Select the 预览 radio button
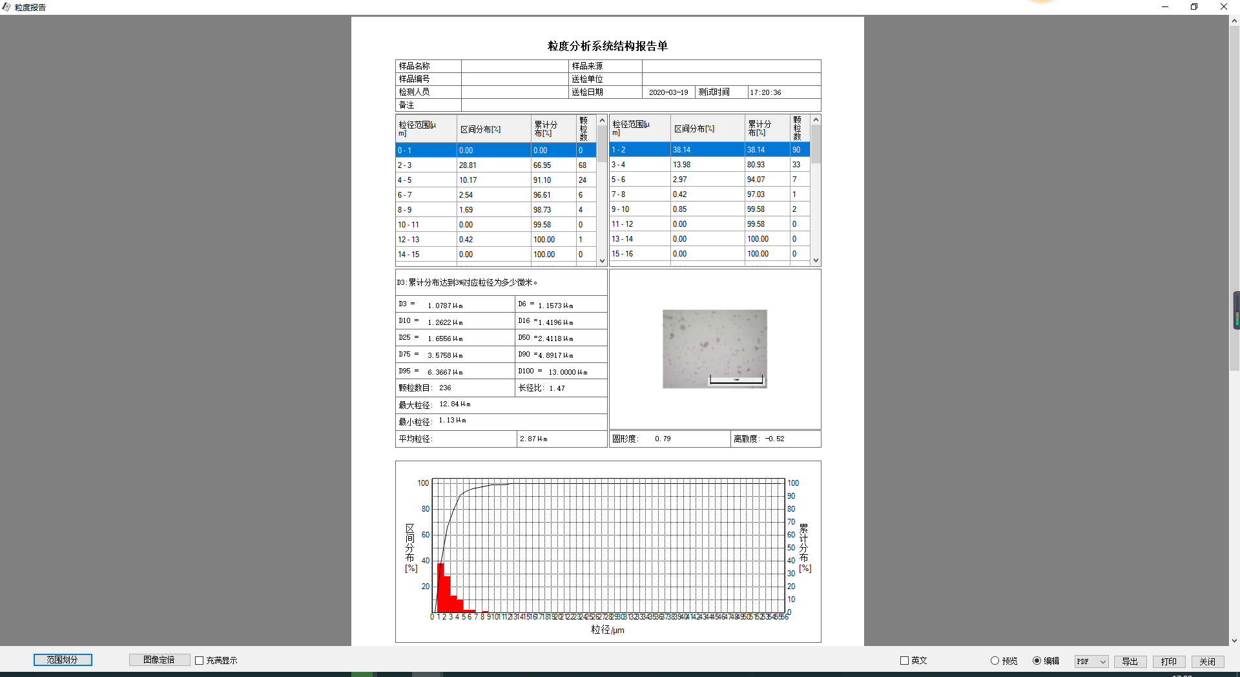 995,660
